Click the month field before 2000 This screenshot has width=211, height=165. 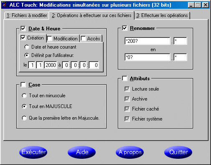click(x=40, y=65)
